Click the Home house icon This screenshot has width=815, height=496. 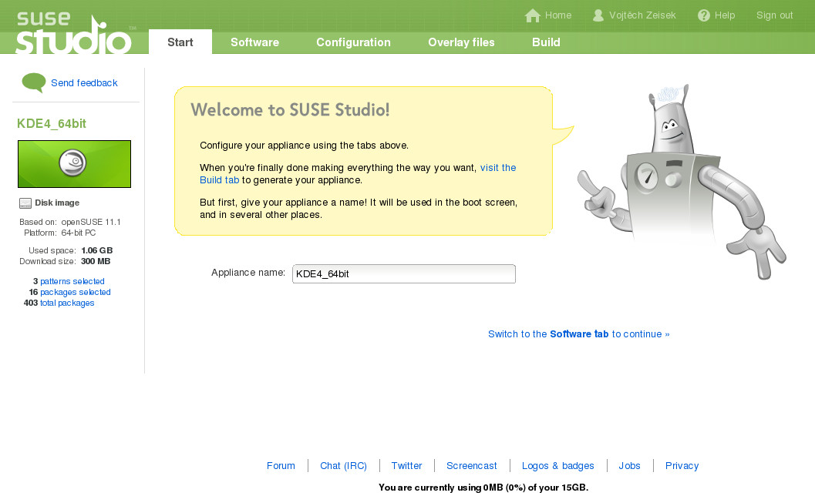pos(532,15)
